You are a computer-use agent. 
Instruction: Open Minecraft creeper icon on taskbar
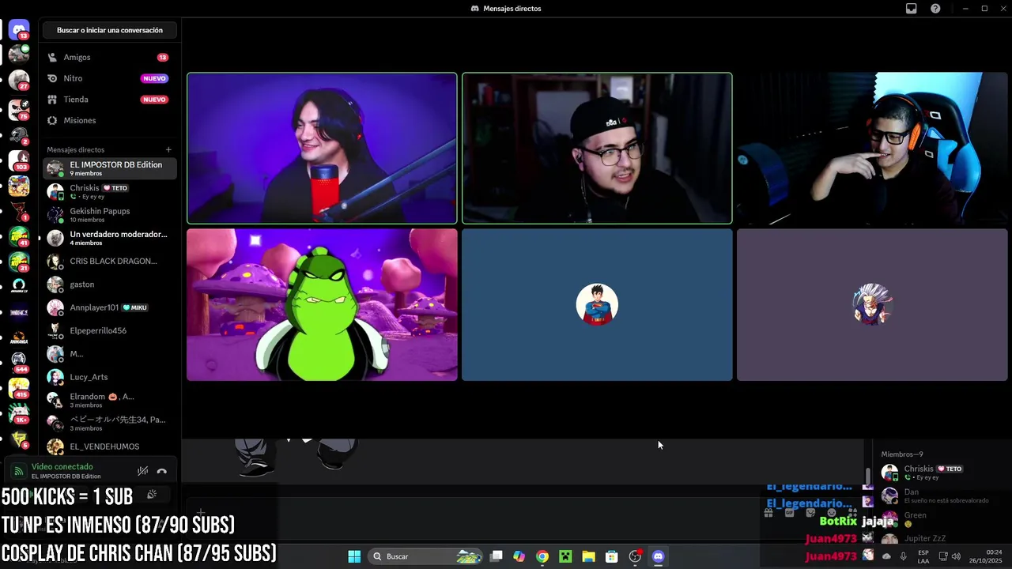coord(565,556)
